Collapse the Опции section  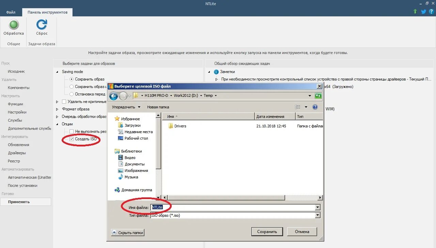57,124
